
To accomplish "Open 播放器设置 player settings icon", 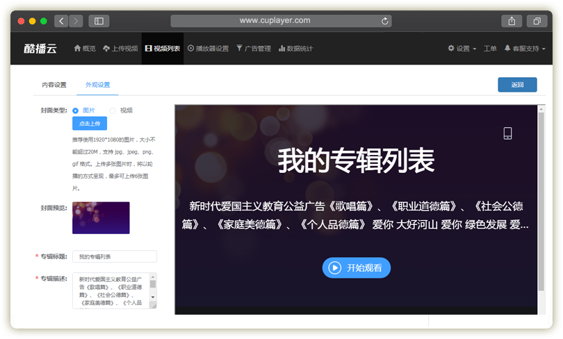I will 191,49.
